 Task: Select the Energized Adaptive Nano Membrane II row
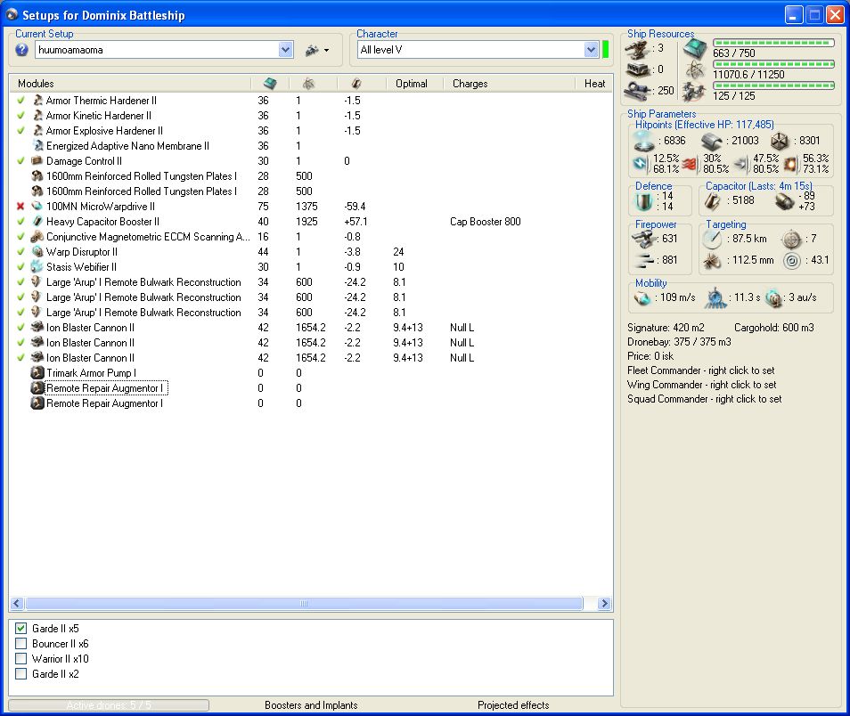(x=127, y=146)
